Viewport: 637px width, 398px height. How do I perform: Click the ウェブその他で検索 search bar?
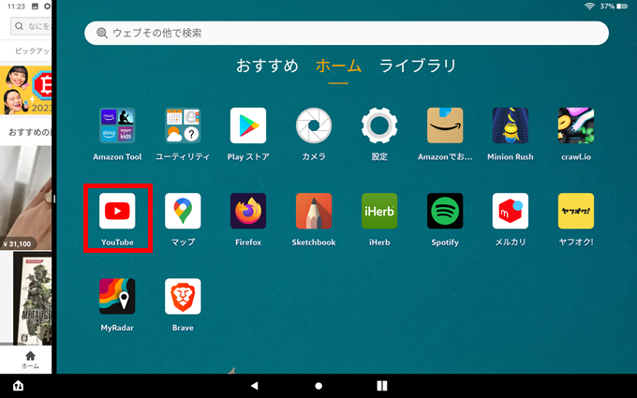click(x=347, y=33)
